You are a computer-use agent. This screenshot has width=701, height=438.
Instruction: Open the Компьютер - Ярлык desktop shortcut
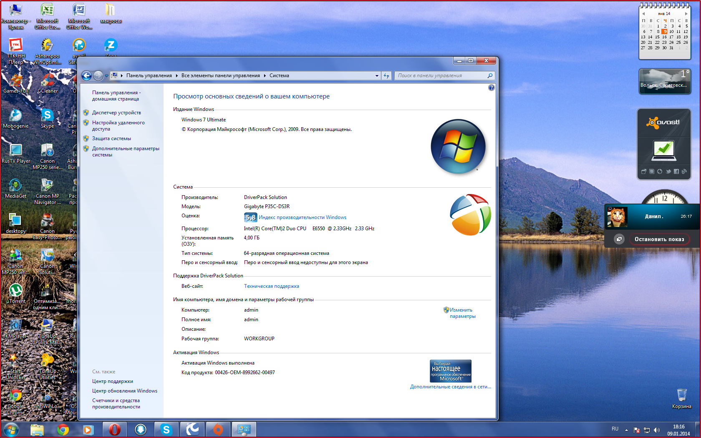coord(16,17)
